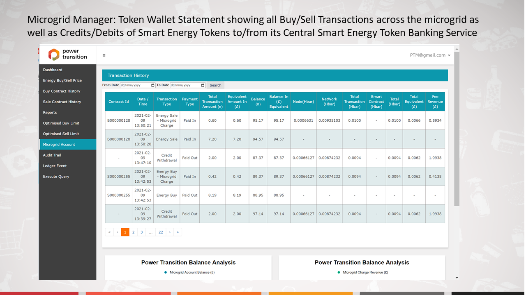Screen dimensions: 526x295
Task: Click the pagination ellipsis button
Action: pyautogui.click(x=151, y=232)
